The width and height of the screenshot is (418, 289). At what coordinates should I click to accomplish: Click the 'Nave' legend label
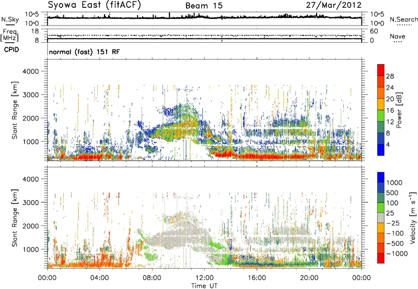click(398, 37)
